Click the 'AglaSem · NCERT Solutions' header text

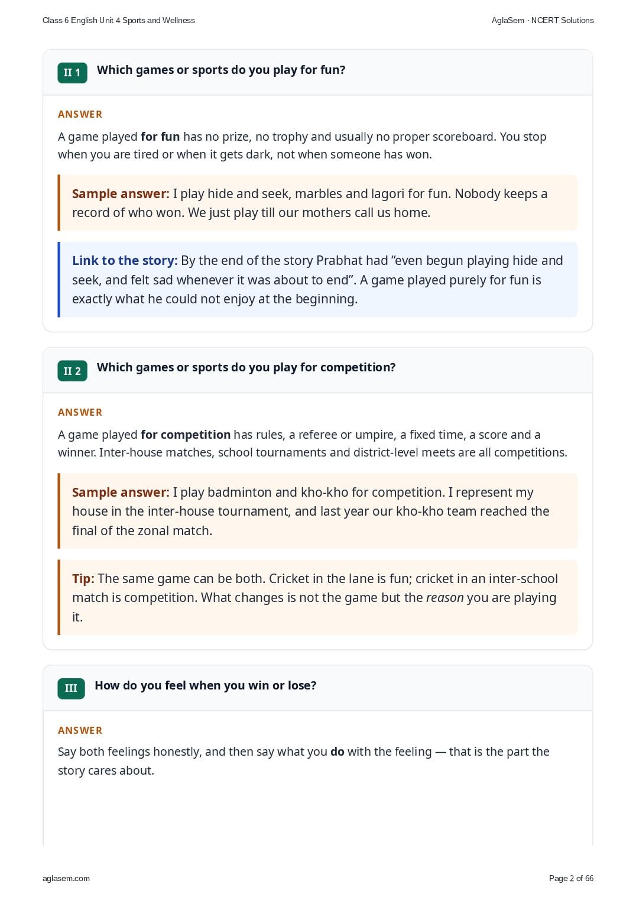click(x=543, y=20)
